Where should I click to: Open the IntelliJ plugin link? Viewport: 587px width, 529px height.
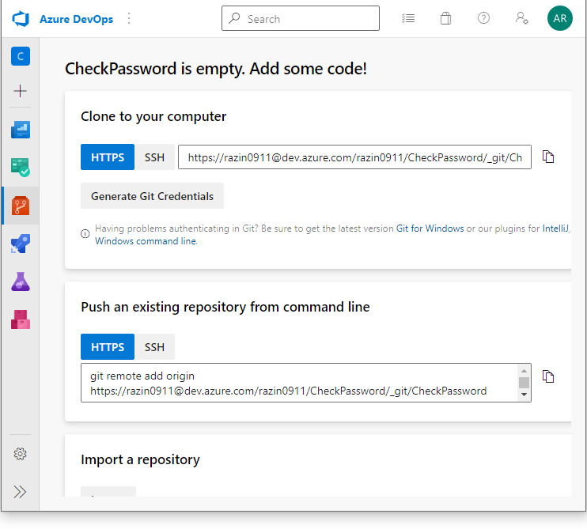[x=556, y=229]
